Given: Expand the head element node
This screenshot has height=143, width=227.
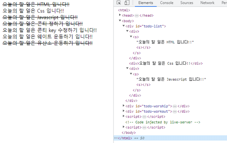Looking at the screenshot, I should click(120, 15).
